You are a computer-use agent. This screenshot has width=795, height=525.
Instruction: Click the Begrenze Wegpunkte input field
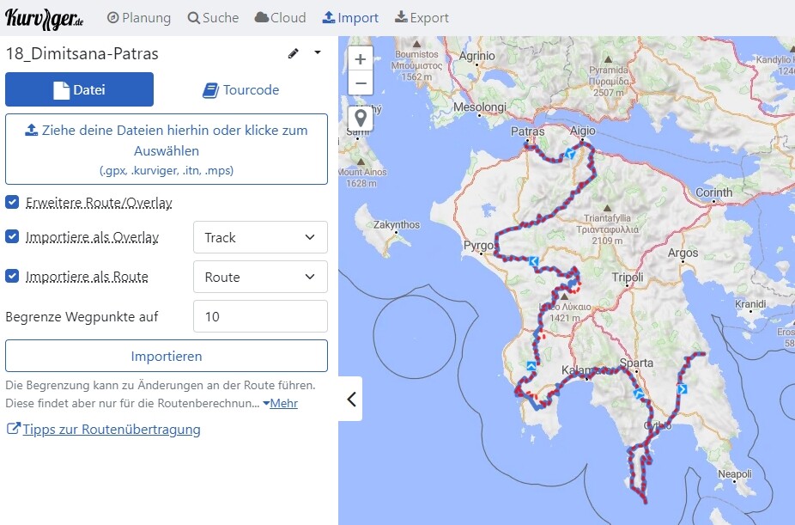[260, 316]
